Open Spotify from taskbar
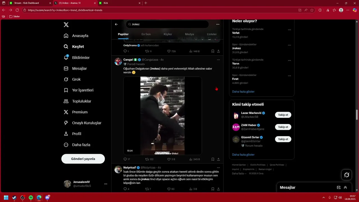This screenshot has height=202, width=359. click(31, 198)
